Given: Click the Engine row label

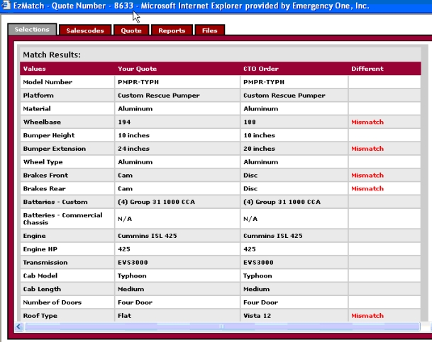Looking at the screenshot, I should pyautogui.click(x=35, y=236).
